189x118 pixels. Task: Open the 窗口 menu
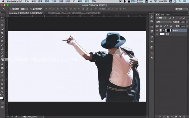coord(87,1)
